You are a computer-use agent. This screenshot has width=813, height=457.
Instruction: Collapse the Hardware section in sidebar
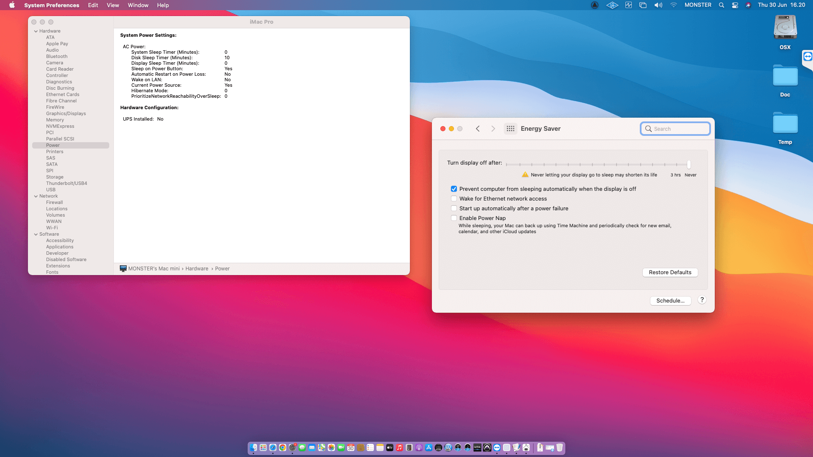(x=36, y=31)
